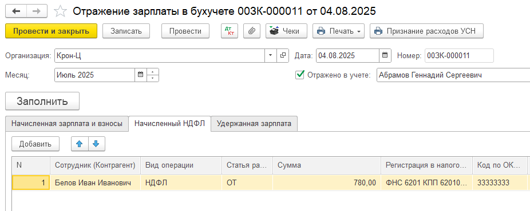The height and width of the screenshot is (211, 530).
Task: Click Провести и закрыть
Action: pos(51,31)
